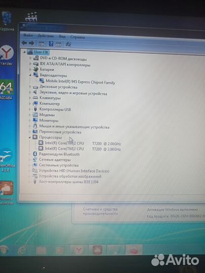Select Mobile Intel(R) 945 Express Chipset Family
This screenshot has height=273, width=205.
(80, 82)
